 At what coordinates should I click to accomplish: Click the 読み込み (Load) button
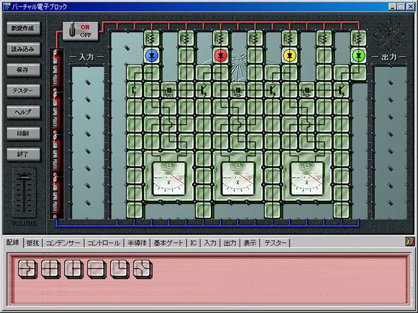(25, 49)
